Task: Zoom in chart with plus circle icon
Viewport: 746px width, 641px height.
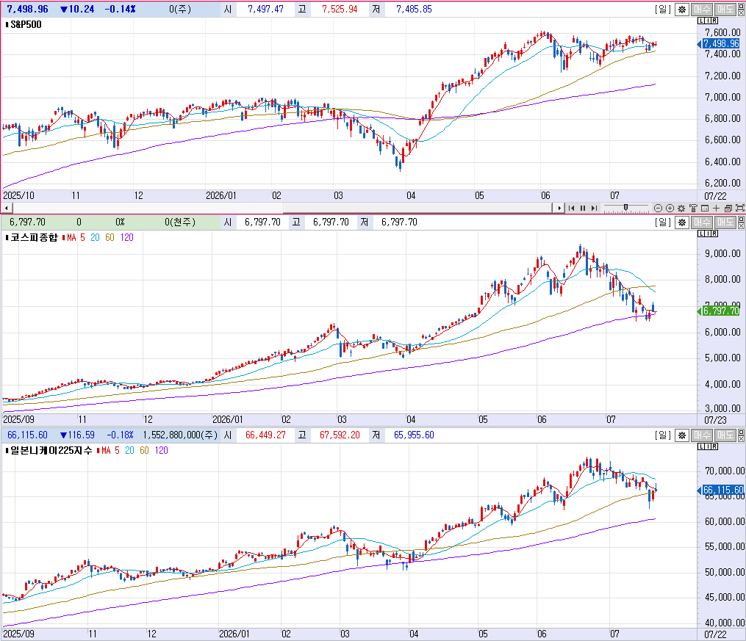Action: (670, 208)
